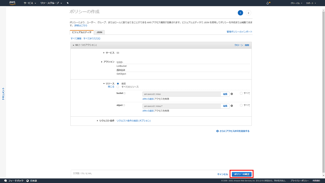The width and height of the screenshot is (325, 183).
Task: Open the サービス dropdown menu
Action: click(x=30, y=3)
